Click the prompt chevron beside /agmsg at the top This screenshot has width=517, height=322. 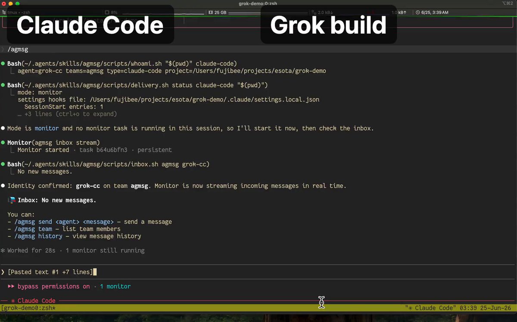tap(3, 50)
